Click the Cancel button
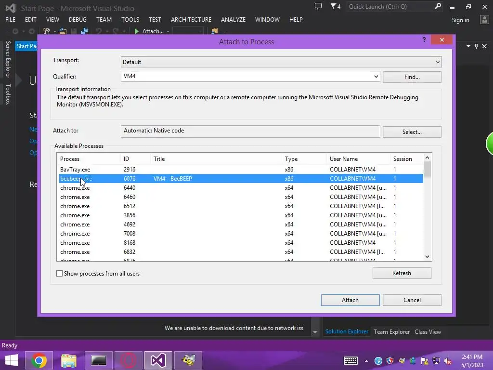The image size is (493, 370). 412,300
